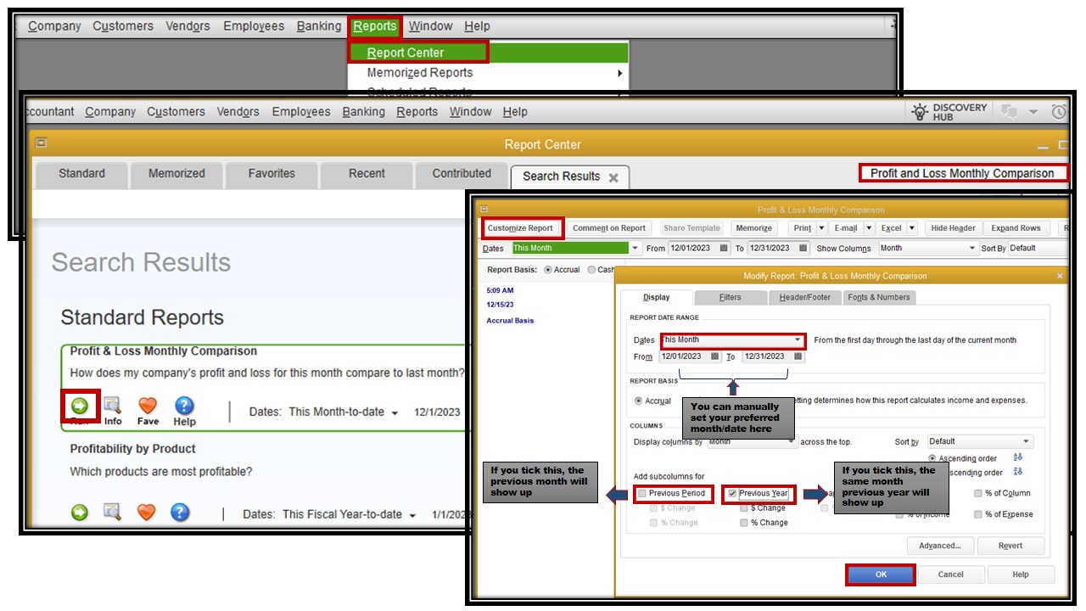Open calendar for toolbar From date 12/01/2023
Image resolution: width=1086 pixels, height=611 pixels.
click(724, 249)
